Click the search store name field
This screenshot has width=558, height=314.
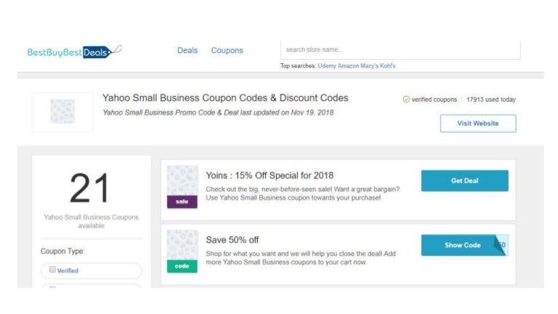(x=400, y=50)
